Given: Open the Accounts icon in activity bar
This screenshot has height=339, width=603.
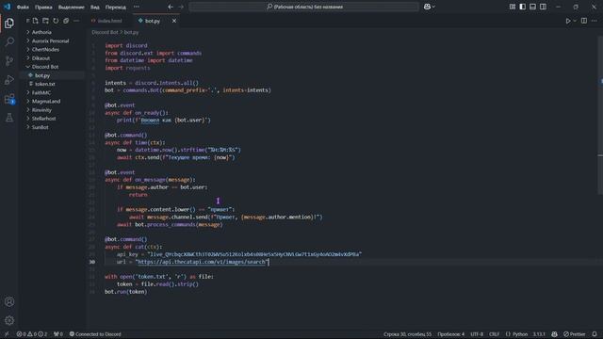Looking at the screenshot, I should point(9,301).
